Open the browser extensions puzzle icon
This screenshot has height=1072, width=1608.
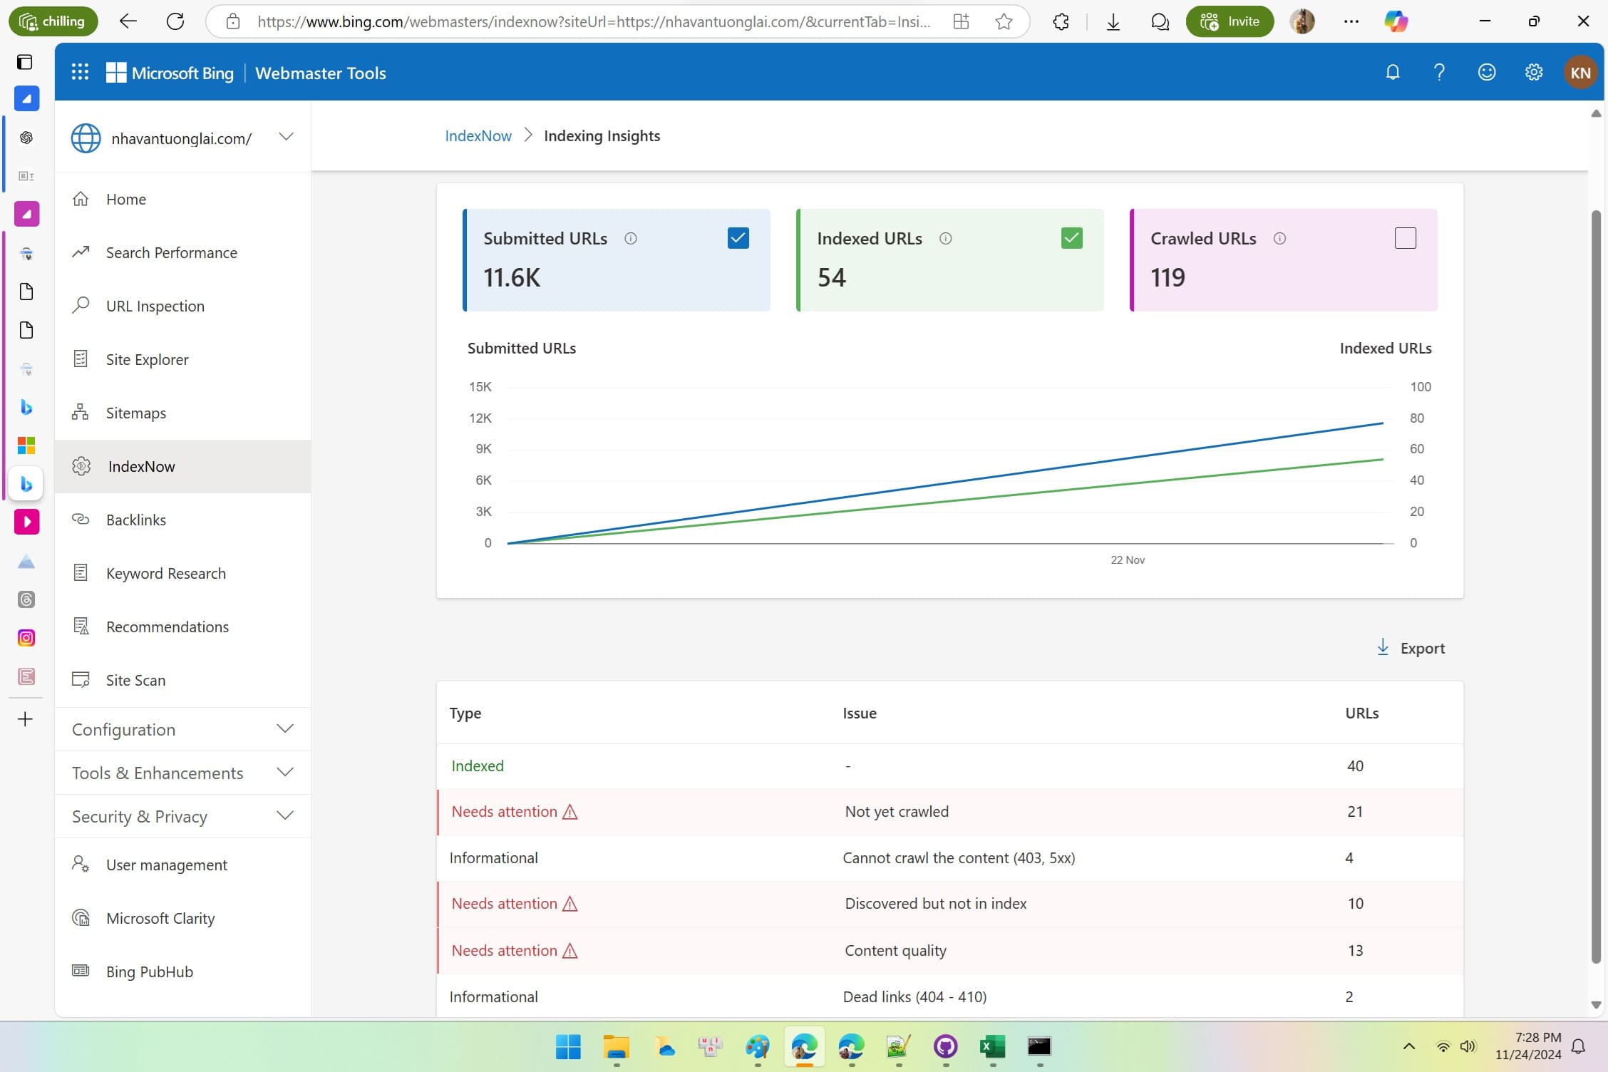[1061, 21]
